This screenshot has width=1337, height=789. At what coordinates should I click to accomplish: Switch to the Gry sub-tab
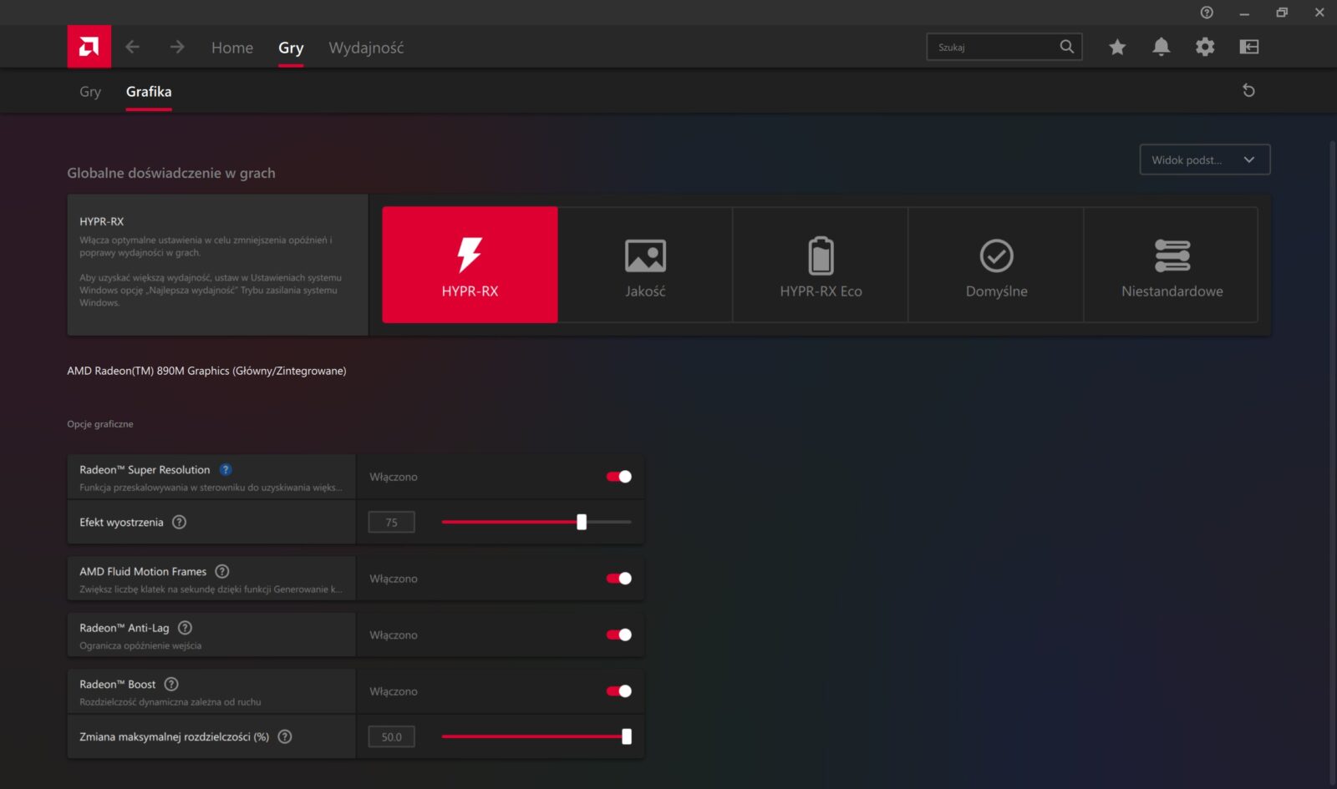pos(90,92)
